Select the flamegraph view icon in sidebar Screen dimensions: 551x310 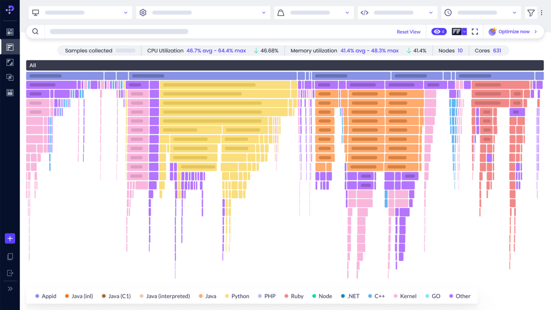pyautogui.click(x=10, y=46)
